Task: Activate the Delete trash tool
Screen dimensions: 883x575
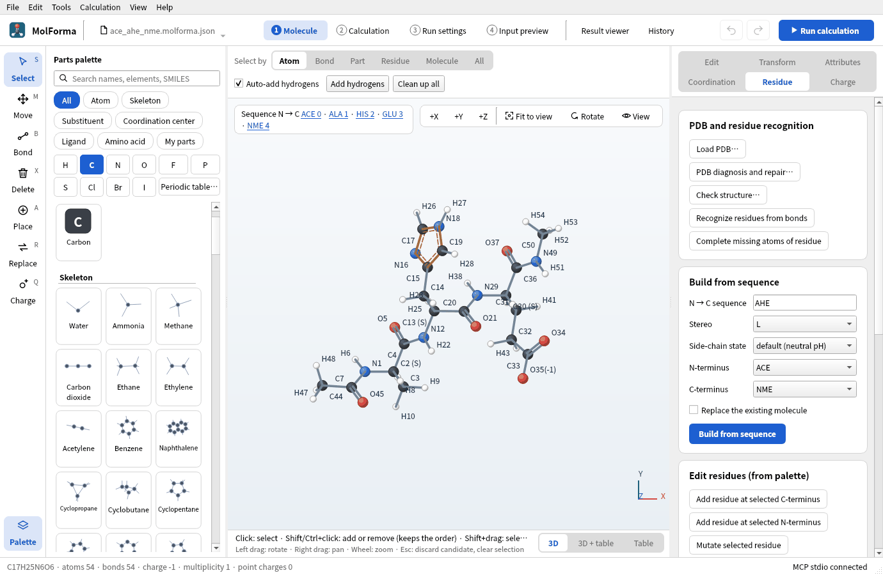Action: coord(23,180)
